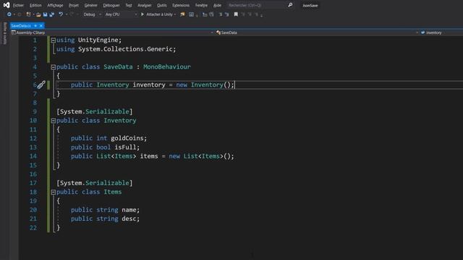Open the Aide menu
The width and height of the screenshot is (463, 260).
tap(217, 5)
